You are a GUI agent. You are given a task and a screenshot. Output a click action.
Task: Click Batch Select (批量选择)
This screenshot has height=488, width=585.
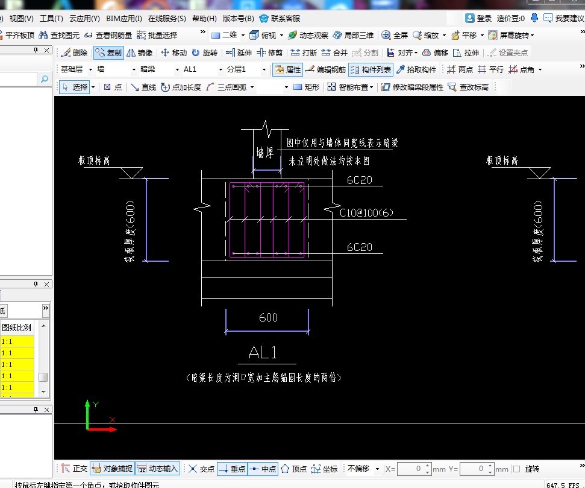[157, 35]
